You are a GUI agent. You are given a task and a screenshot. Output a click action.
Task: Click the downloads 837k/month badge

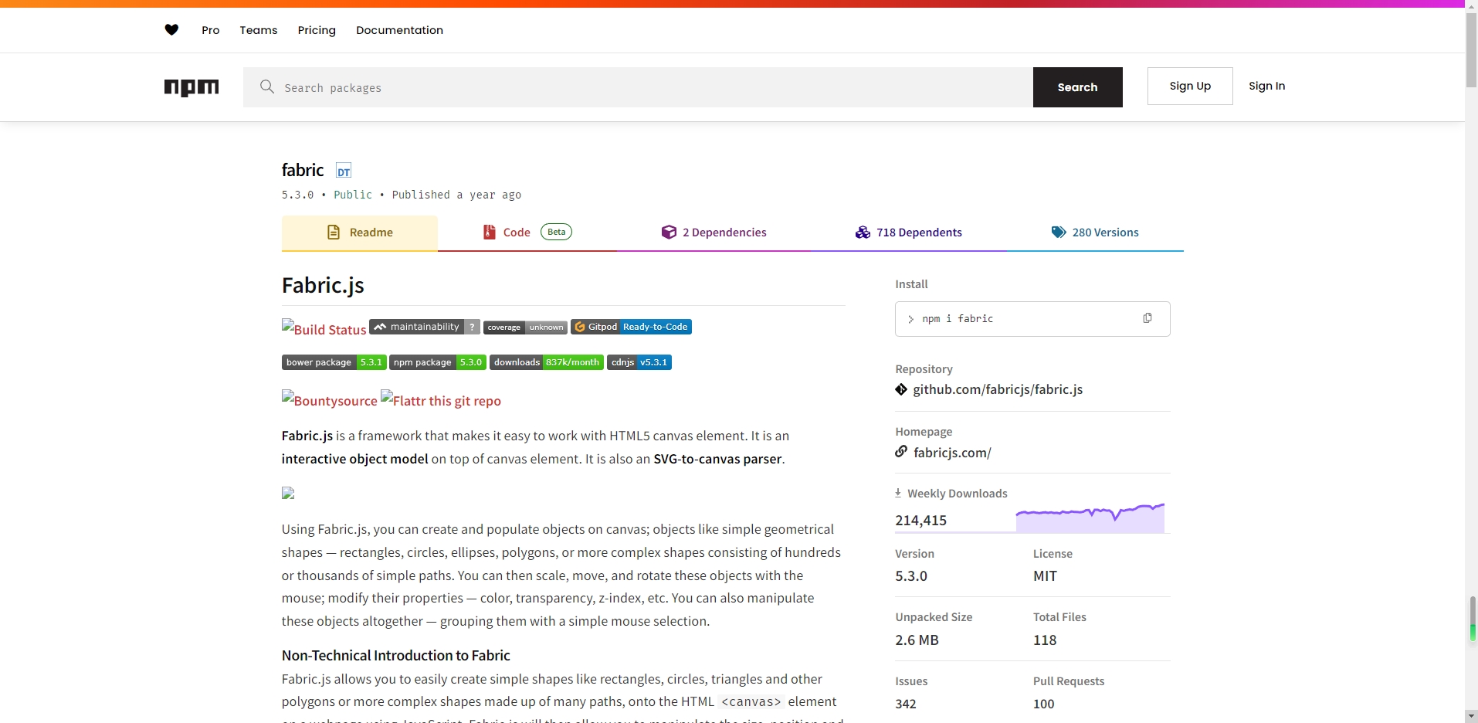pos(547,362)
